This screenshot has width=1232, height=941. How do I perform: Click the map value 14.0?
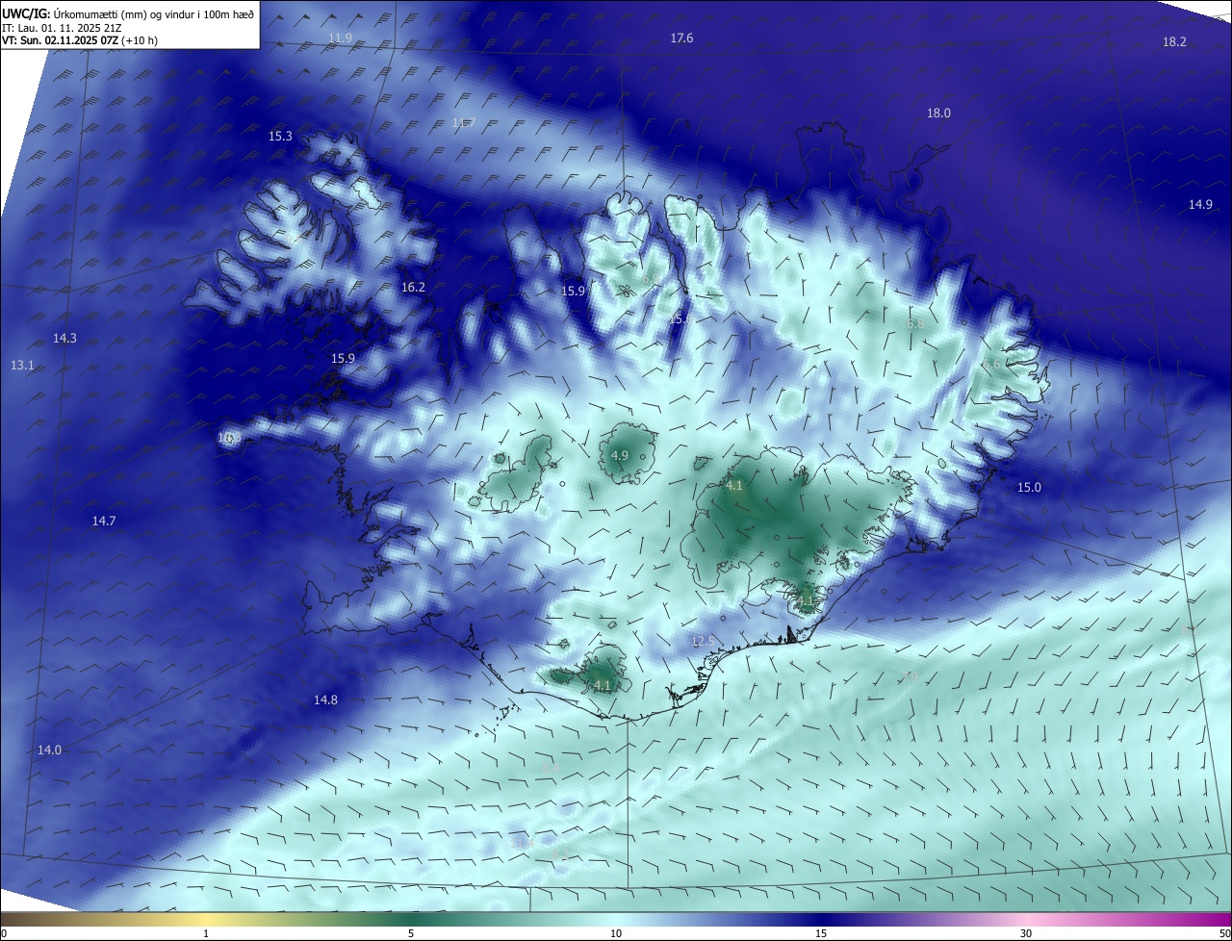[49, 750]
